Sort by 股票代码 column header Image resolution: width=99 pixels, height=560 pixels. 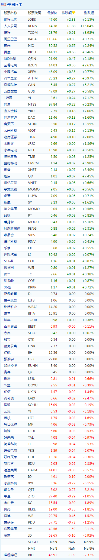[34, 13]
